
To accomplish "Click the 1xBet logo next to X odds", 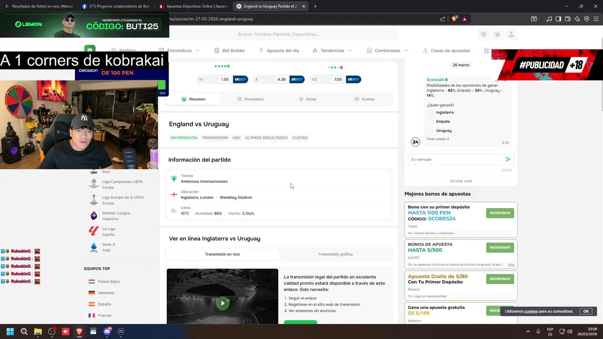I will pos(297,79).
